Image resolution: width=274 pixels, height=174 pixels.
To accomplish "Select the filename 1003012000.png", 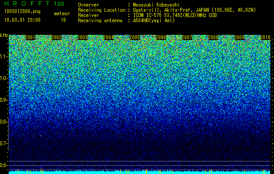I will click(x=23, y=11).
